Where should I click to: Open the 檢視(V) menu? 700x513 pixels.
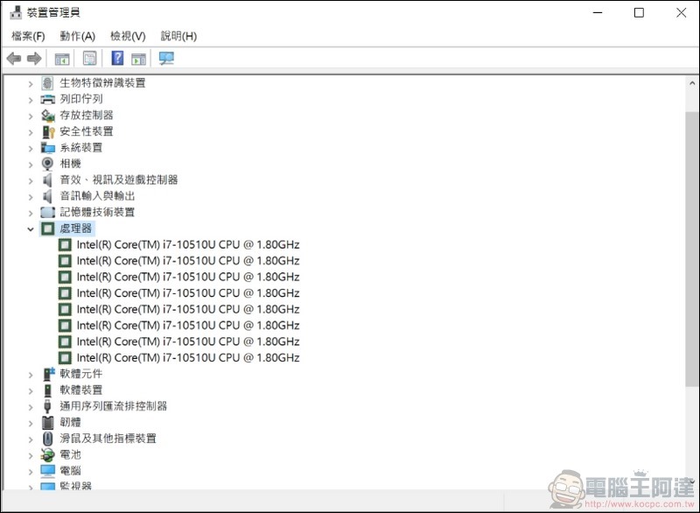coord(127,36)
